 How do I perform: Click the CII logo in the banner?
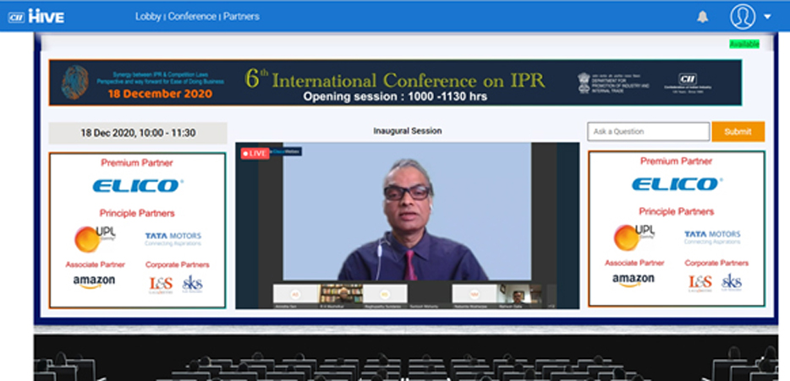click(x=687, y=83)
